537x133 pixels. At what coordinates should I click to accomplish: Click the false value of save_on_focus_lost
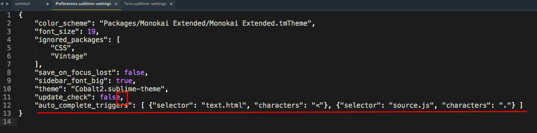tap(134, 73)
